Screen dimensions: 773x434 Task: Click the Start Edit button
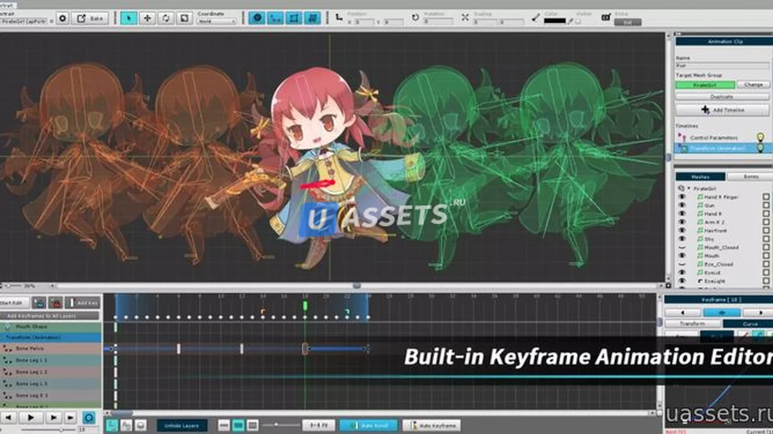click(x=14, y=303)
